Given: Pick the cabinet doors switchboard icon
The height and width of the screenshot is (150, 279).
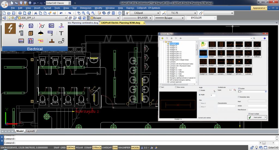Looking at the screenshot, I should (x=31, y=33).
